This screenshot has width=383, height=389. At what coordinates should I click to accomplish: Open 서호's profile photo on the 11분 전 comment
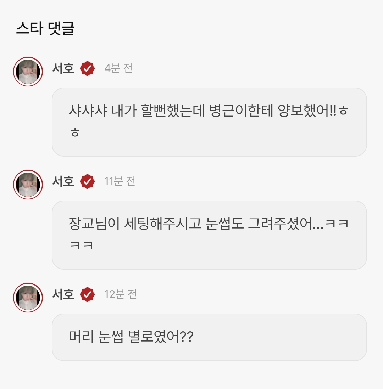coord(28,185)
